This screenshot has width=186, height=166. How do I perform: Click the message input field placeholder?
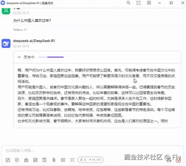click(19, 150)
